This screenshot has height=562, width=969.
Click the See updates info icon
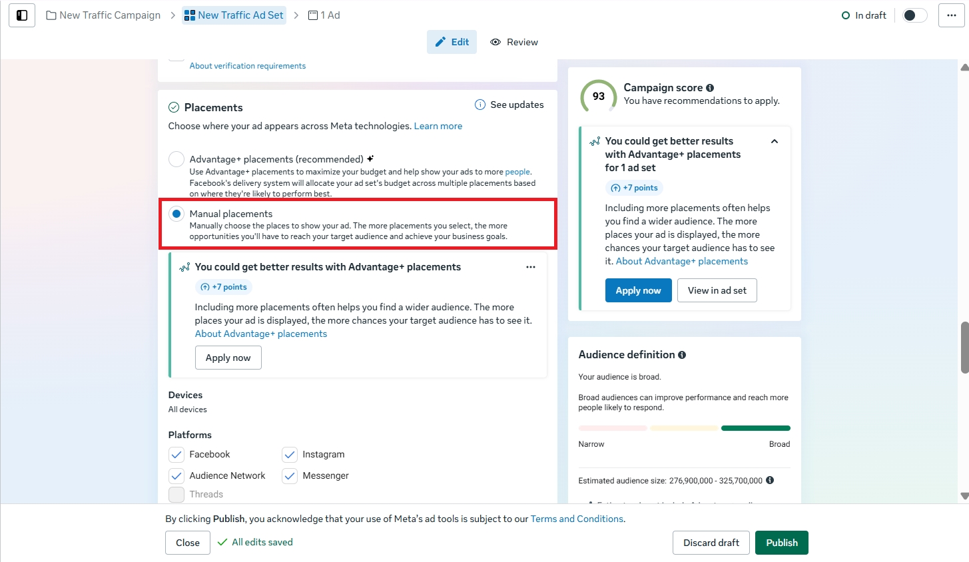point(480,105)
